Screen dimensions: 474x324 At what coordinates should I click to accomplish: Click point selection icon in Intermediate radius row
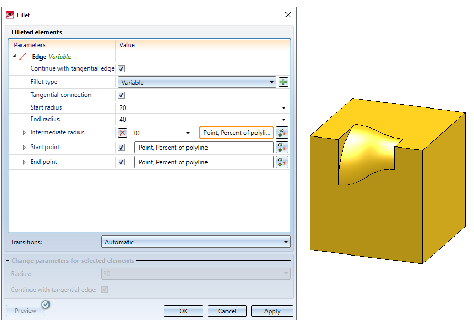click(x=282, y=133)
